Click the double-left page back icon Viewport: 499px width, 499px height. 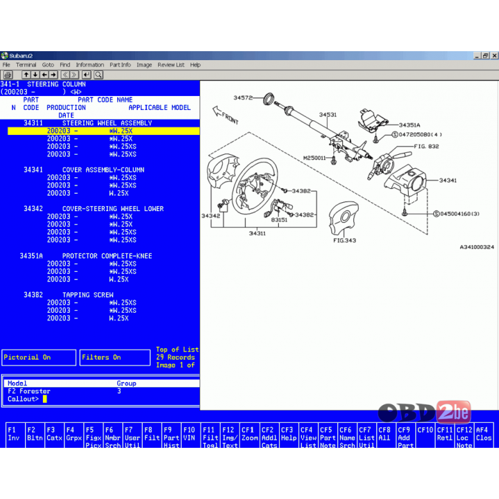65,75
